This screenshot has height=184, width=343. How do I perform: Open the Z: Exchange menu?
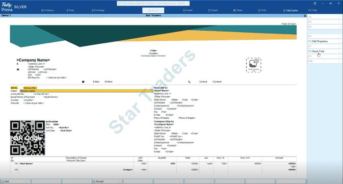pos(98,10)
